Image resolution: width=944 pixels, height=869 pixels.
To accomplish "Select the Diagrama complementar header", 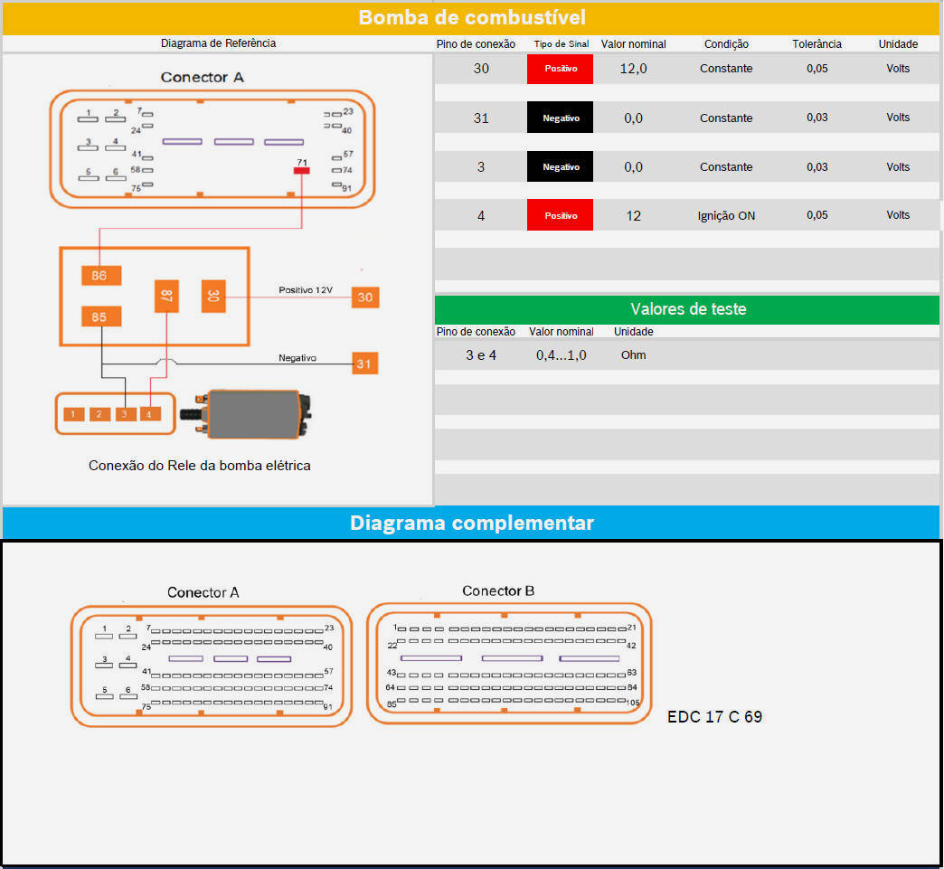I will pos(471,523).
